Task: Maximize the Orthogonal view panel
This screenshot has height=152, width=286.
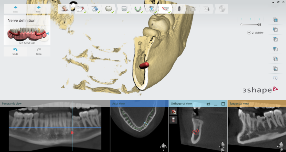Action: click(x=223, y=104)
